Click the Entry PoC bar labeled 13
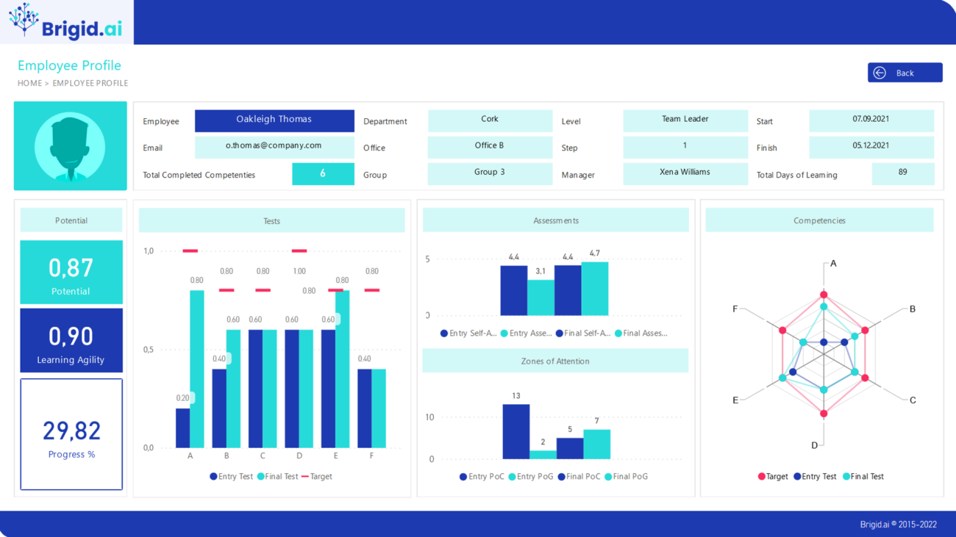Image resolution: width=956 pixels, height=537 pixels. click(516, 432)
